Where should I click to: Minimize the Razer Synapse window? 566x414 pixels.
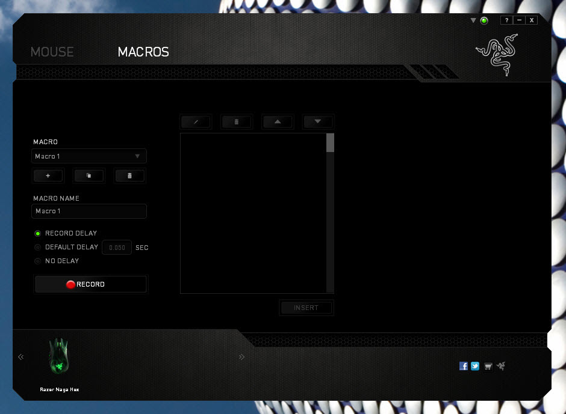(519, 20)
